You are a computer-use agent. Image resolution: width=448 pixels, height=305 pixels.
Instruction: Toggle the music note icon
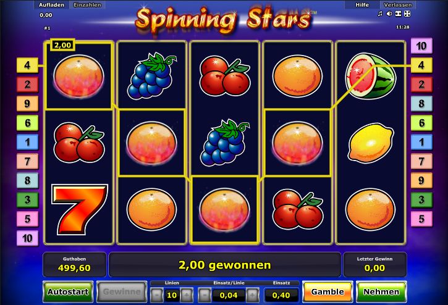pos(380,14)
